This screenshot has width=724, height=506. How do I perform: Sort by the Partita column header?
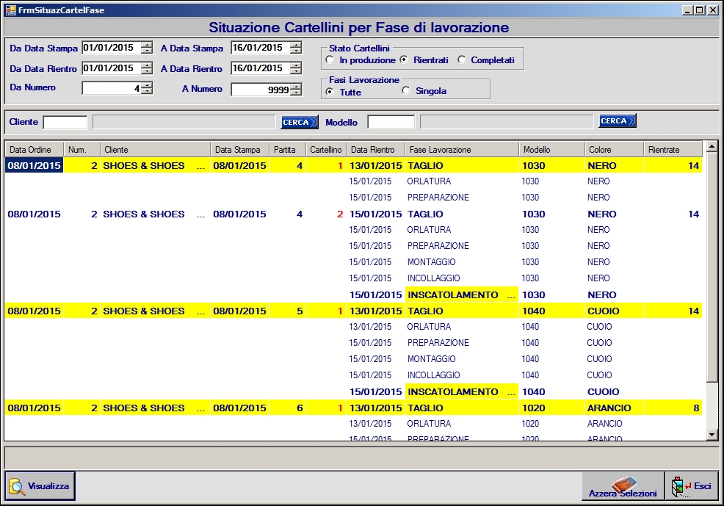click(x=288, y=150)
